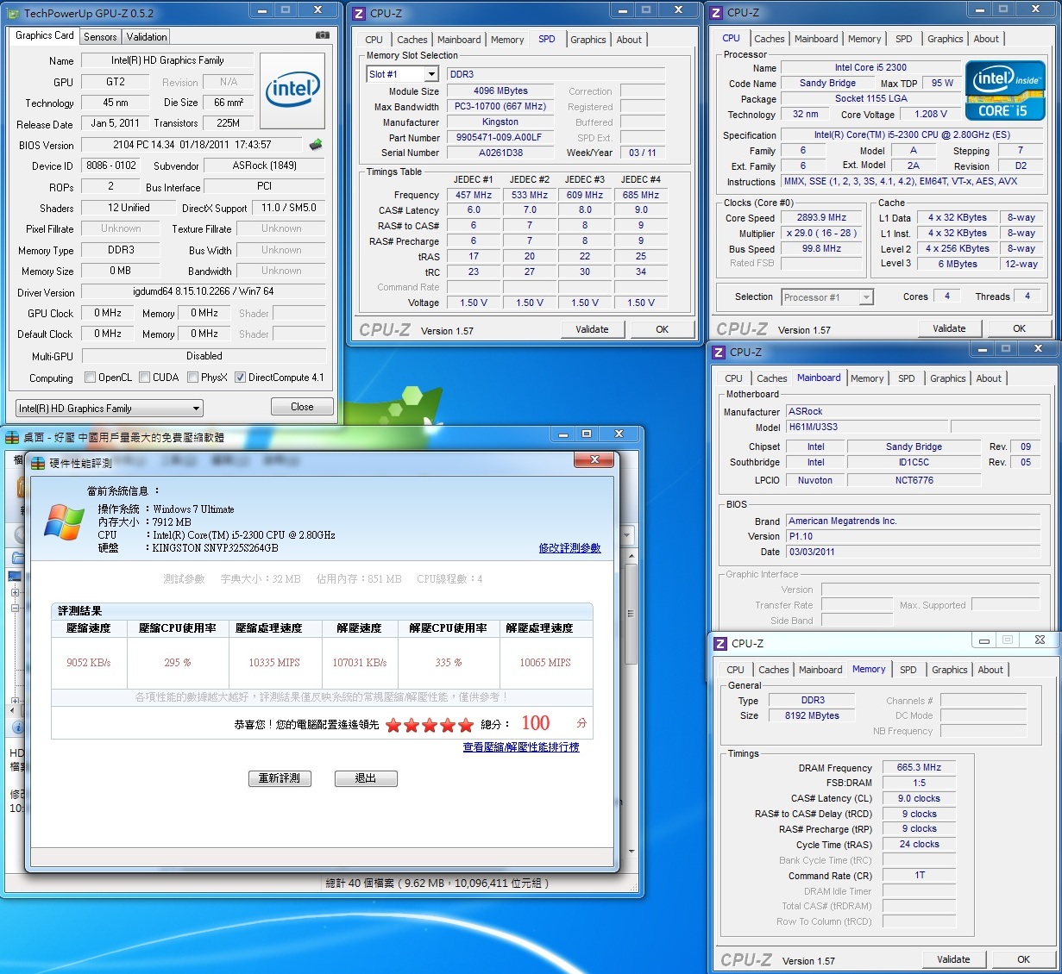This screenshot has height=974, width=1062.
Task: Click the Sandy Bridge Code Name field
Action: tap(828, 84)
